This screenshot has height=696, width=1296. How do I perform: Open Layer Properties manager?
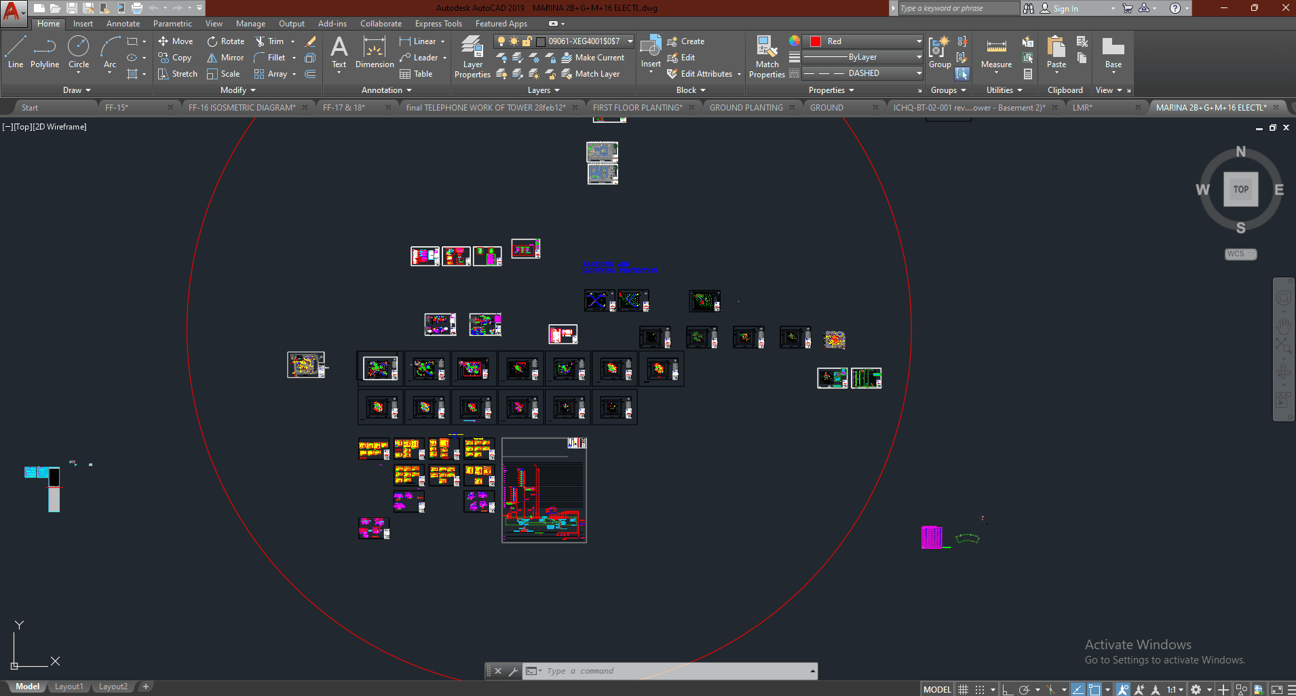coord(472,57)
